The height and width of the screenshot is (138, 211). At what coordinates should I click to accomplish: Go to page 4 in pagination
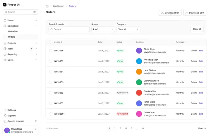[126, 128]
